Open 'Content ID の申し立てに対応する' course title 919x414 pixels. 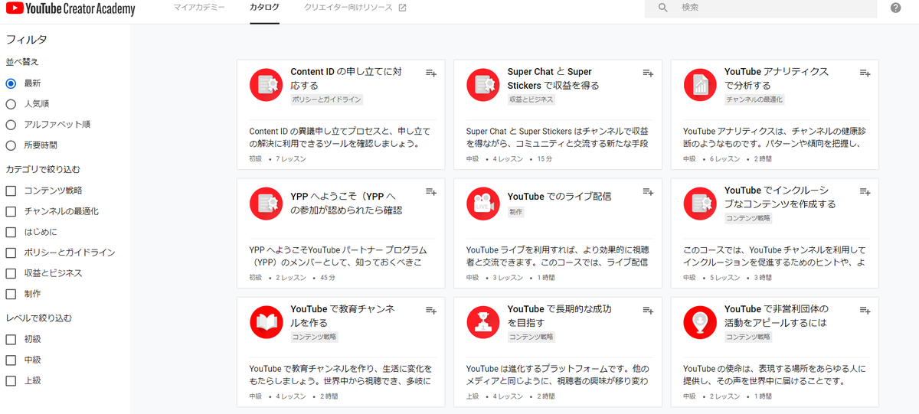pyautogui.click(x=346, y=79)
